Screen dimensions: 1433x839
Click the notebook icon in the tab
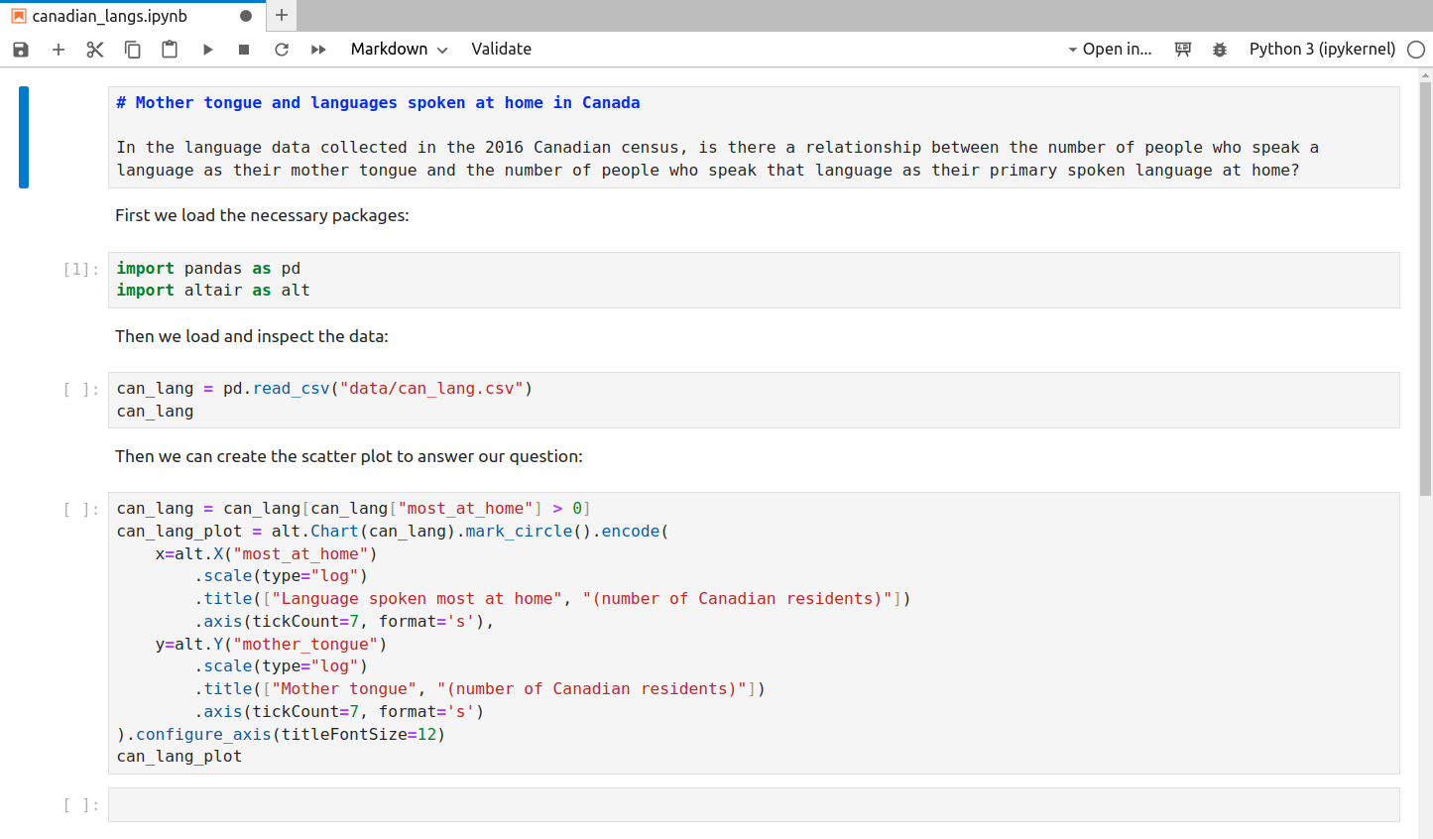coord(19,16)
